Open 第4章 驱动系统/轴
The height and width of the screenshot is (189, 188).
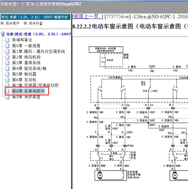(29, 68)
